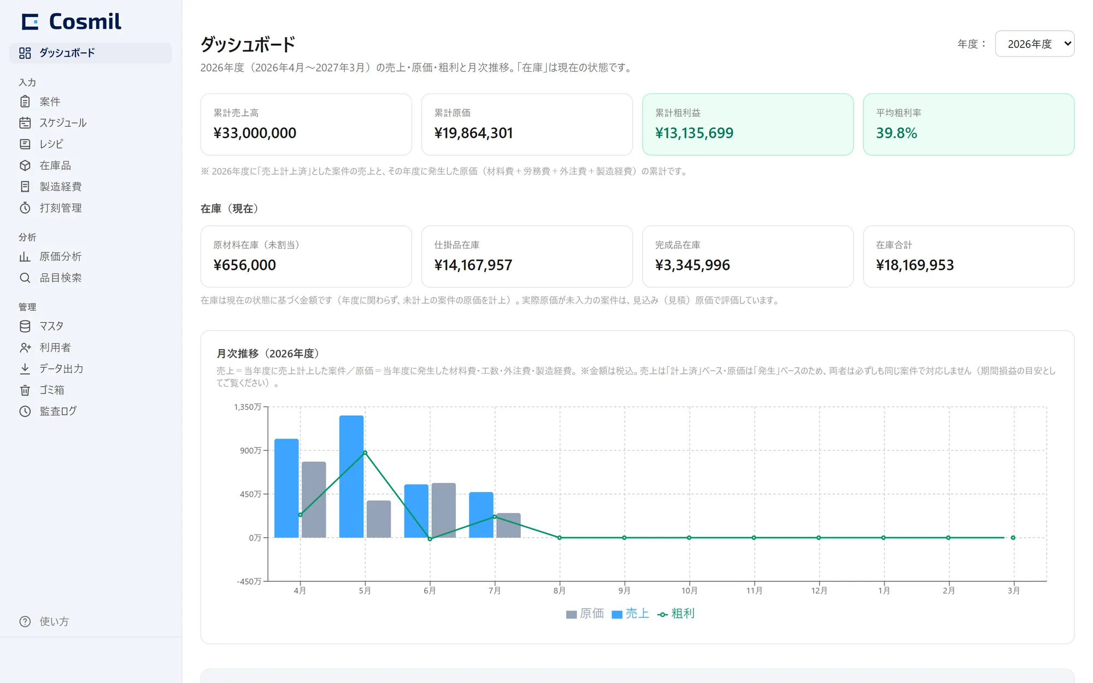This screenshot has width=1093, height=683.
Task: Click the ダッシュボード page title
Action: [248, 44]
